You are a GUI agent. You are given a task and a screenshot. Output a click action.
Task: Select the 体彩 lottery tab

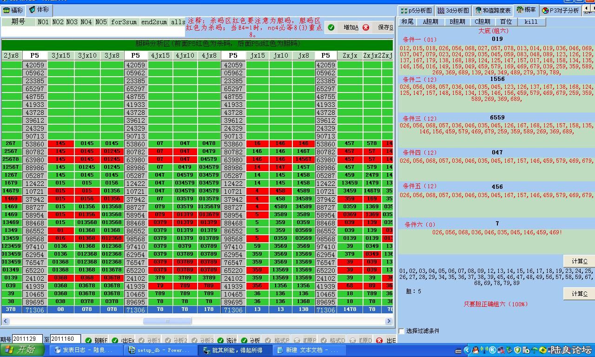(39, 10)
